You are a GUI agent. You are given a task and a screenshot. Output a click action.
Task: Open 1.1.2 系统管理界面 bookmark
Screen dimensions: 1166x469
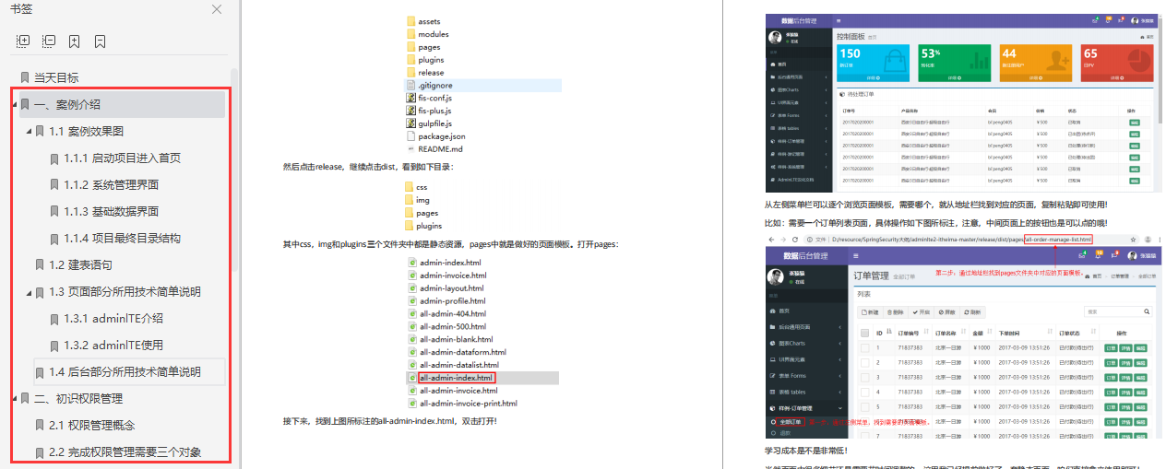point(111,184)
